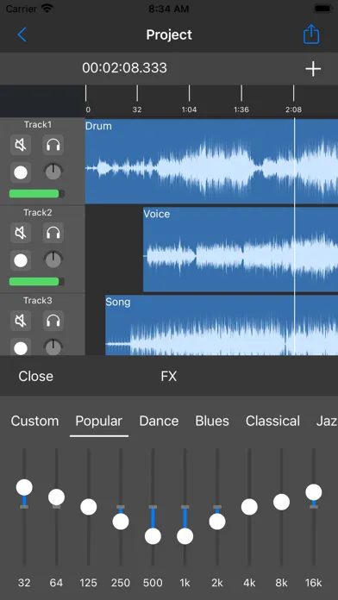
Task: Choose the Custom equalizer tab
Action: [x=34, y=421]
